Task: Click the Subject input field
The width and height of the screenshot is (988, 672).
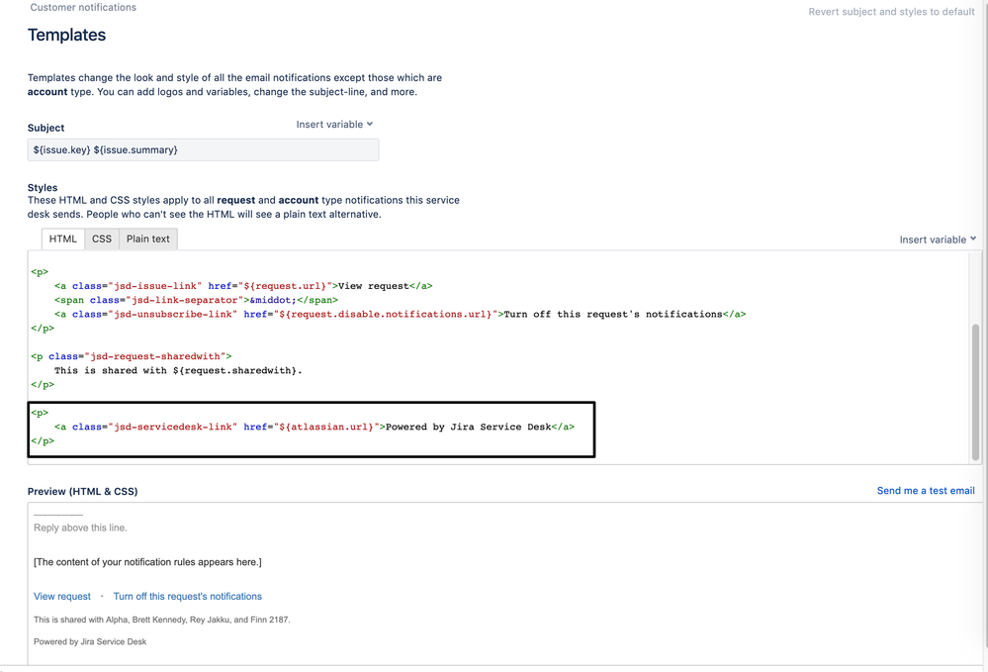Action: [x=203, y=148]
